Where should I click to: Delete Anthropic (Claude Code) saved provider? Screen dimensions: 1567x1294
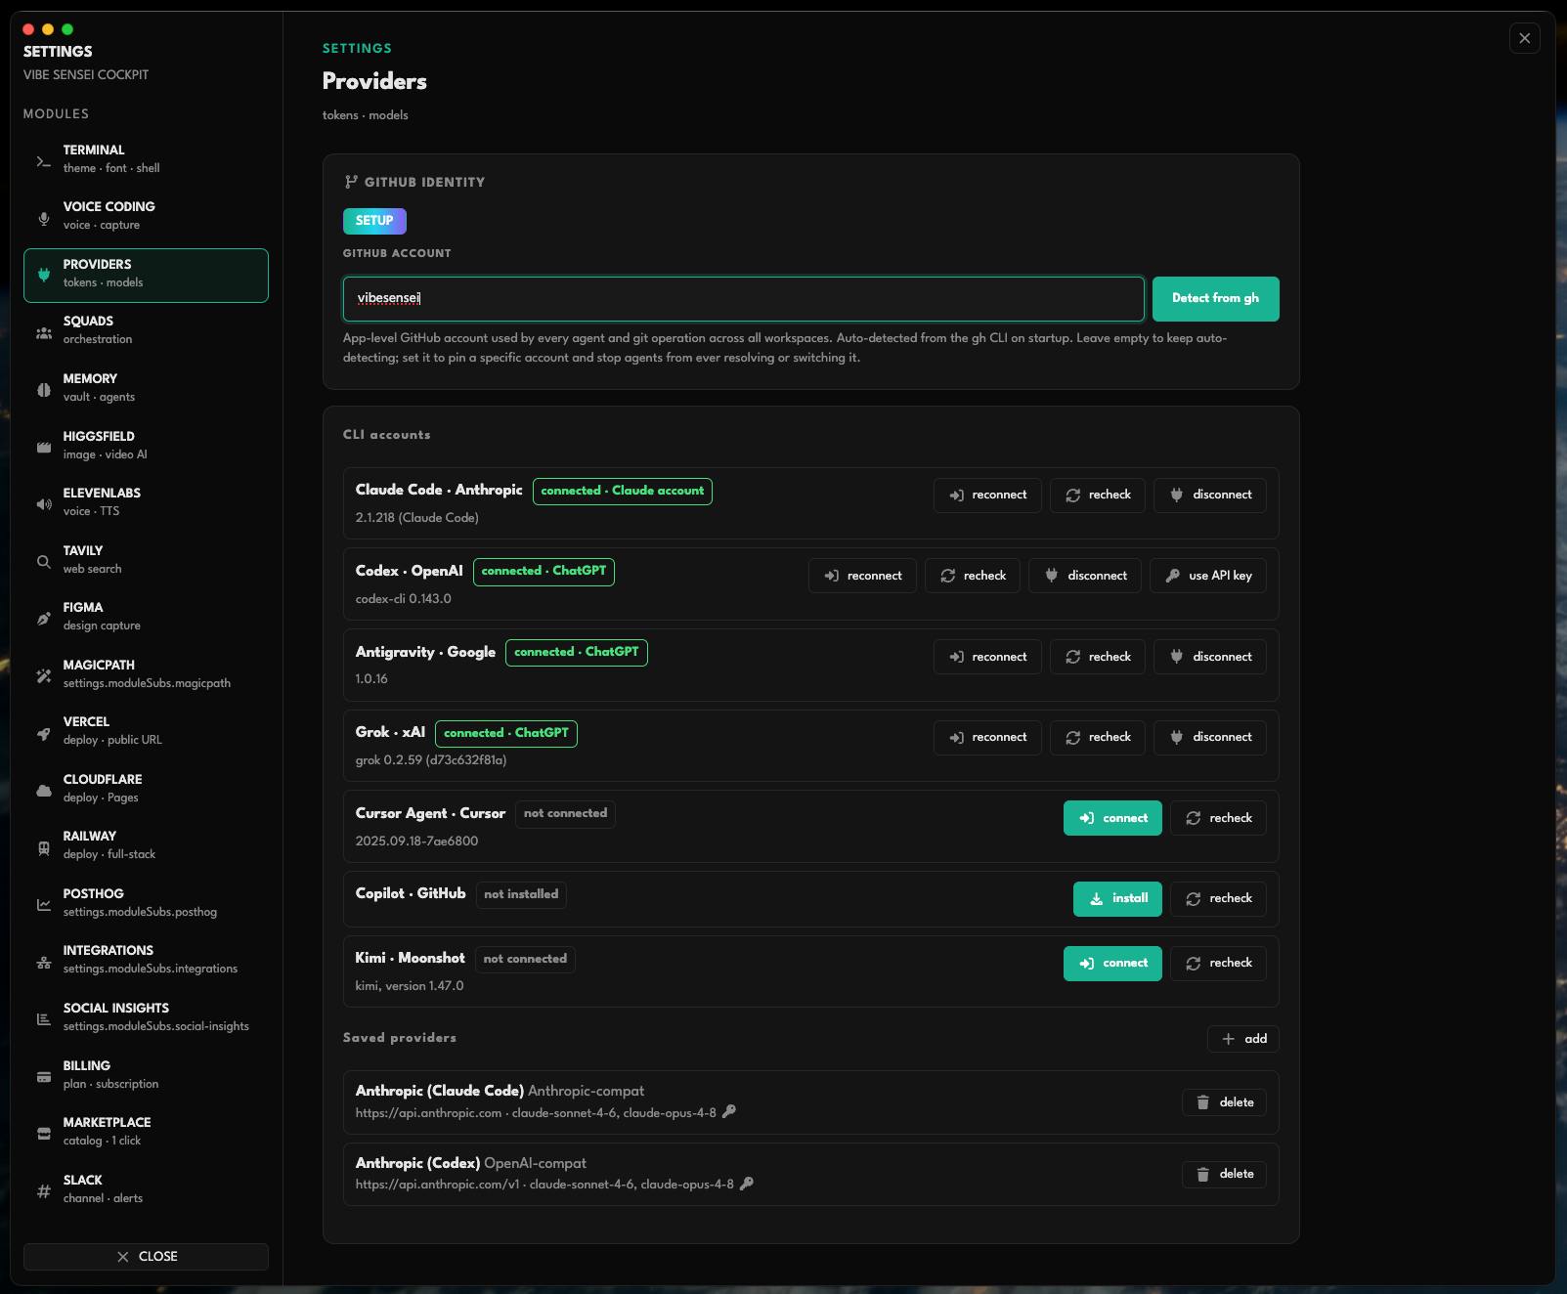coord(1224,1102)
